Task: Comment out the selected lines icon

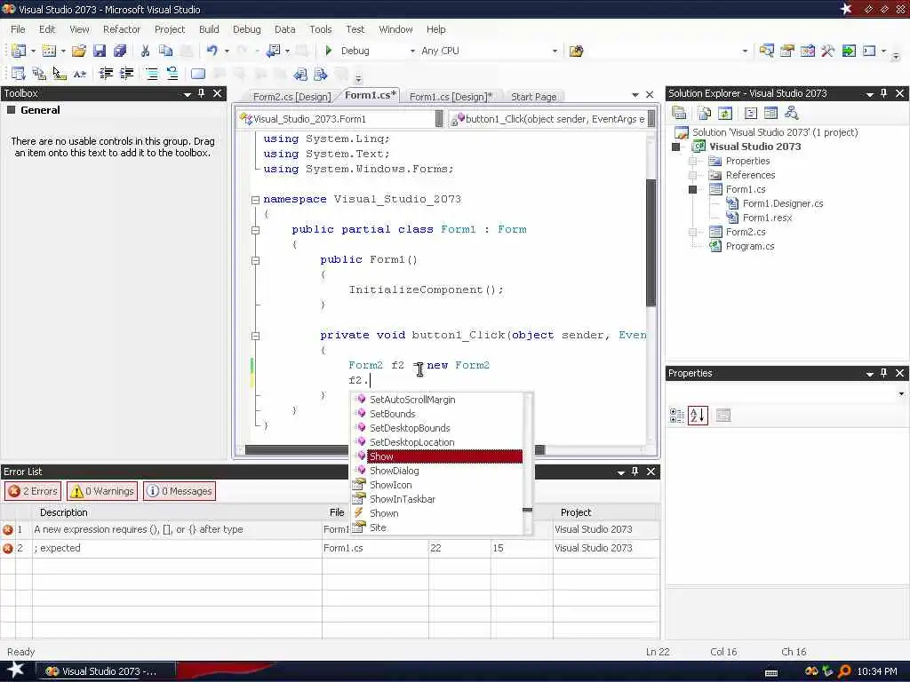Action: tap(152, 74)
